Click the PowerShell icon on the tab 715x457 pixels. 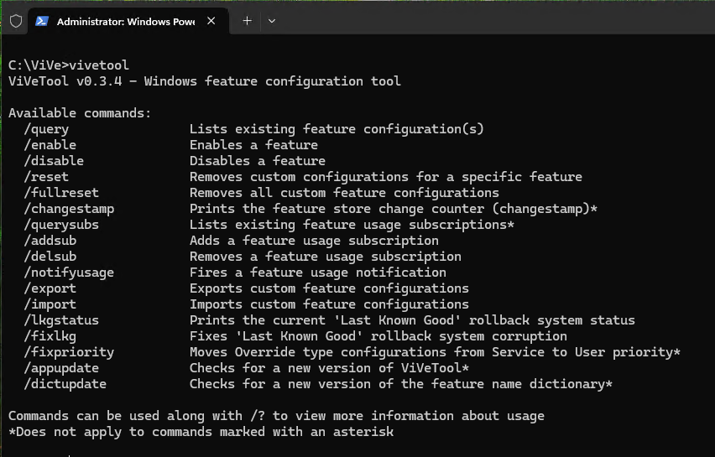click(42, 21)
